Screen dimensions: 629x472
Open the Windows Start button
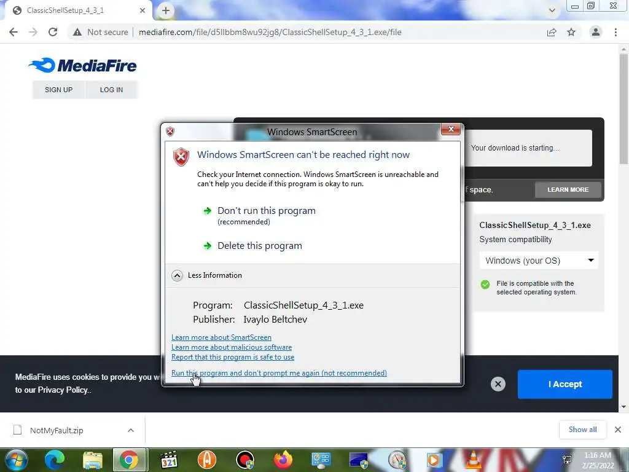pyautogui.click(x=16, y=460)
